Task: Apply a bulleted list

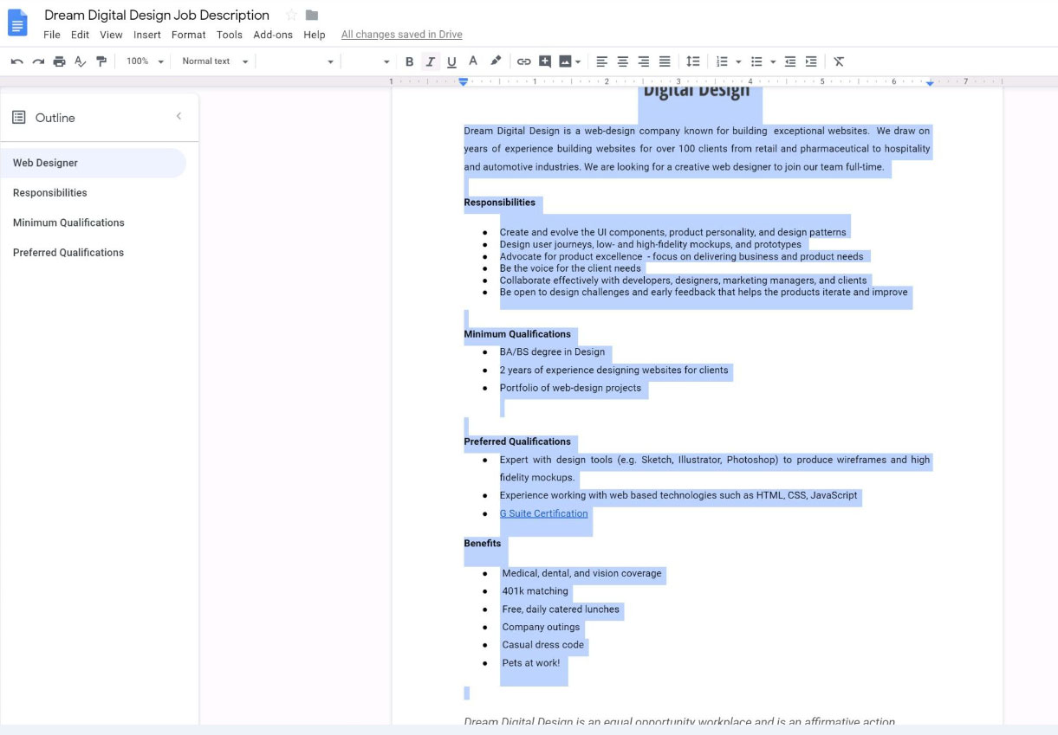Action: point(756,61)
